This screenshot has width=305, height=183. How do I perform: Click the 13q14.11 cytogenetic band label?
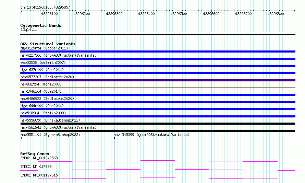[x=29, y=30]
